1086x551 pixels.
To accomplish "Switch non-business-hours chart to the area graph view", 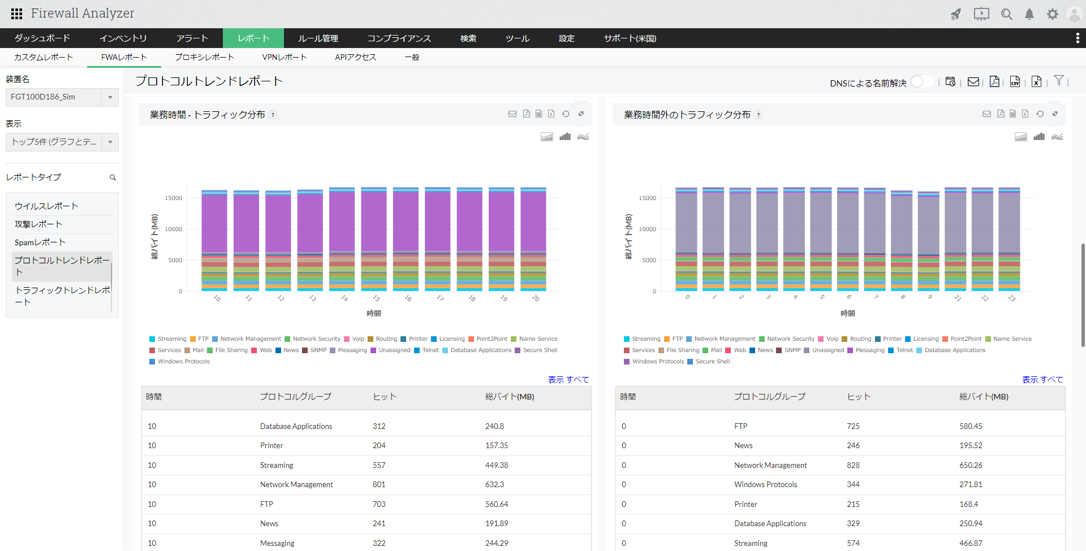I will click(1020, 137).
